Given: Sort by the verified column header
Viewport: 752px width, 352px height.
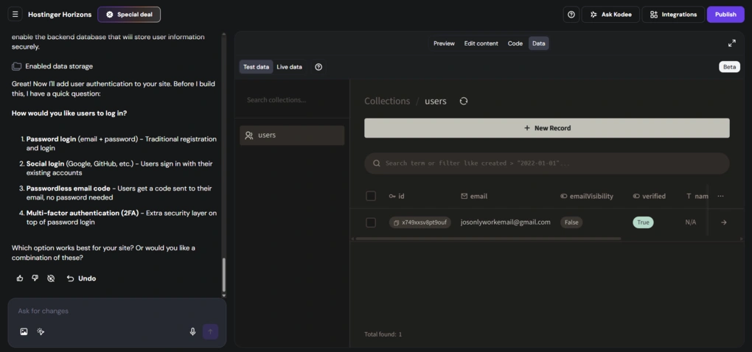Looking at the screenshot, I should click(650, 197).
